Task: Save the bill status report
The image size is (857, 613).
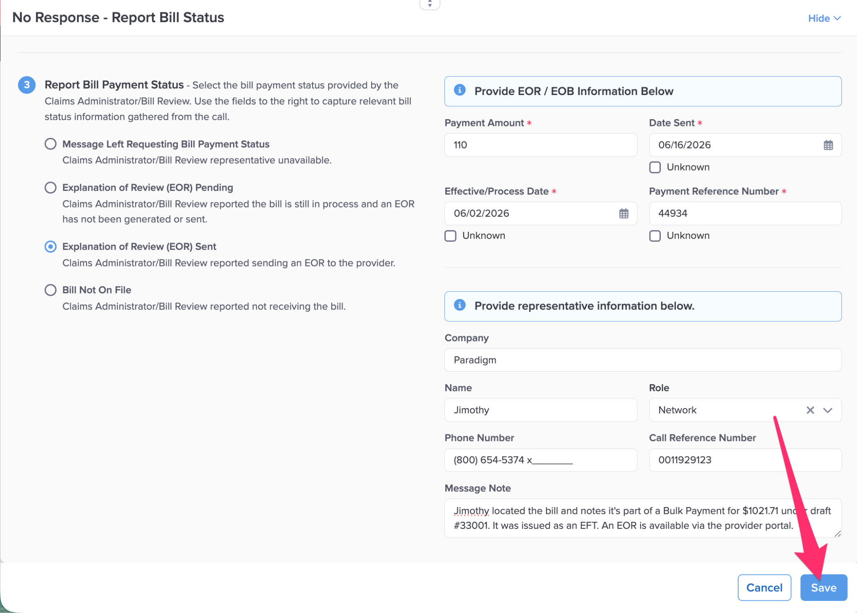Action: click(x=824, y=587)
